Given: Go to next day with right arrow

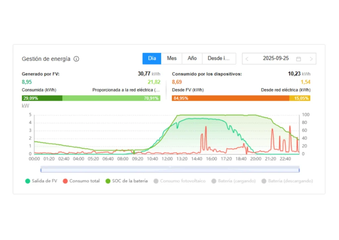Looking at the screenshot, I should (311, 59).
